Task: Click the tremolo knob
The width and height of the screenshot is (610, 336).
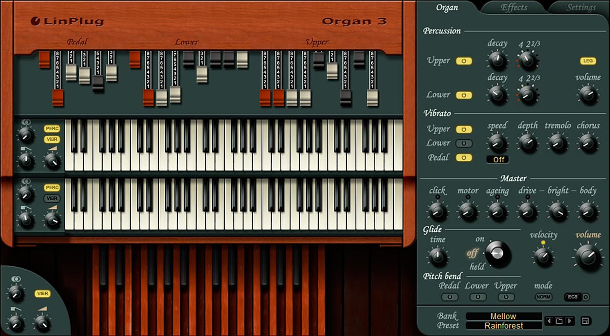Action: [558, 142]
